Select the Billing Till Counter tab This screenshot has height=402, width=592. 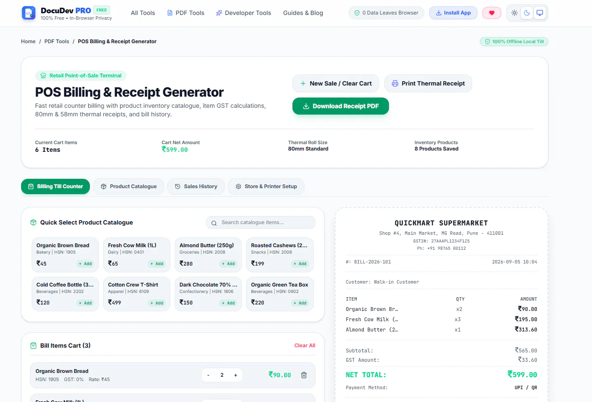(x=55, y=186)
